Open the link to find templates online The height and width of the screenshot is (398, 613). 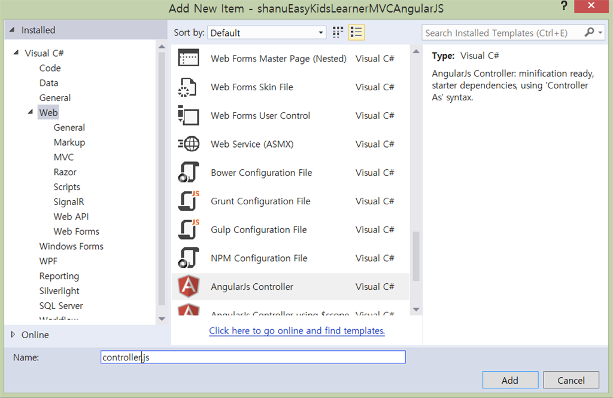tap(297, 330)
